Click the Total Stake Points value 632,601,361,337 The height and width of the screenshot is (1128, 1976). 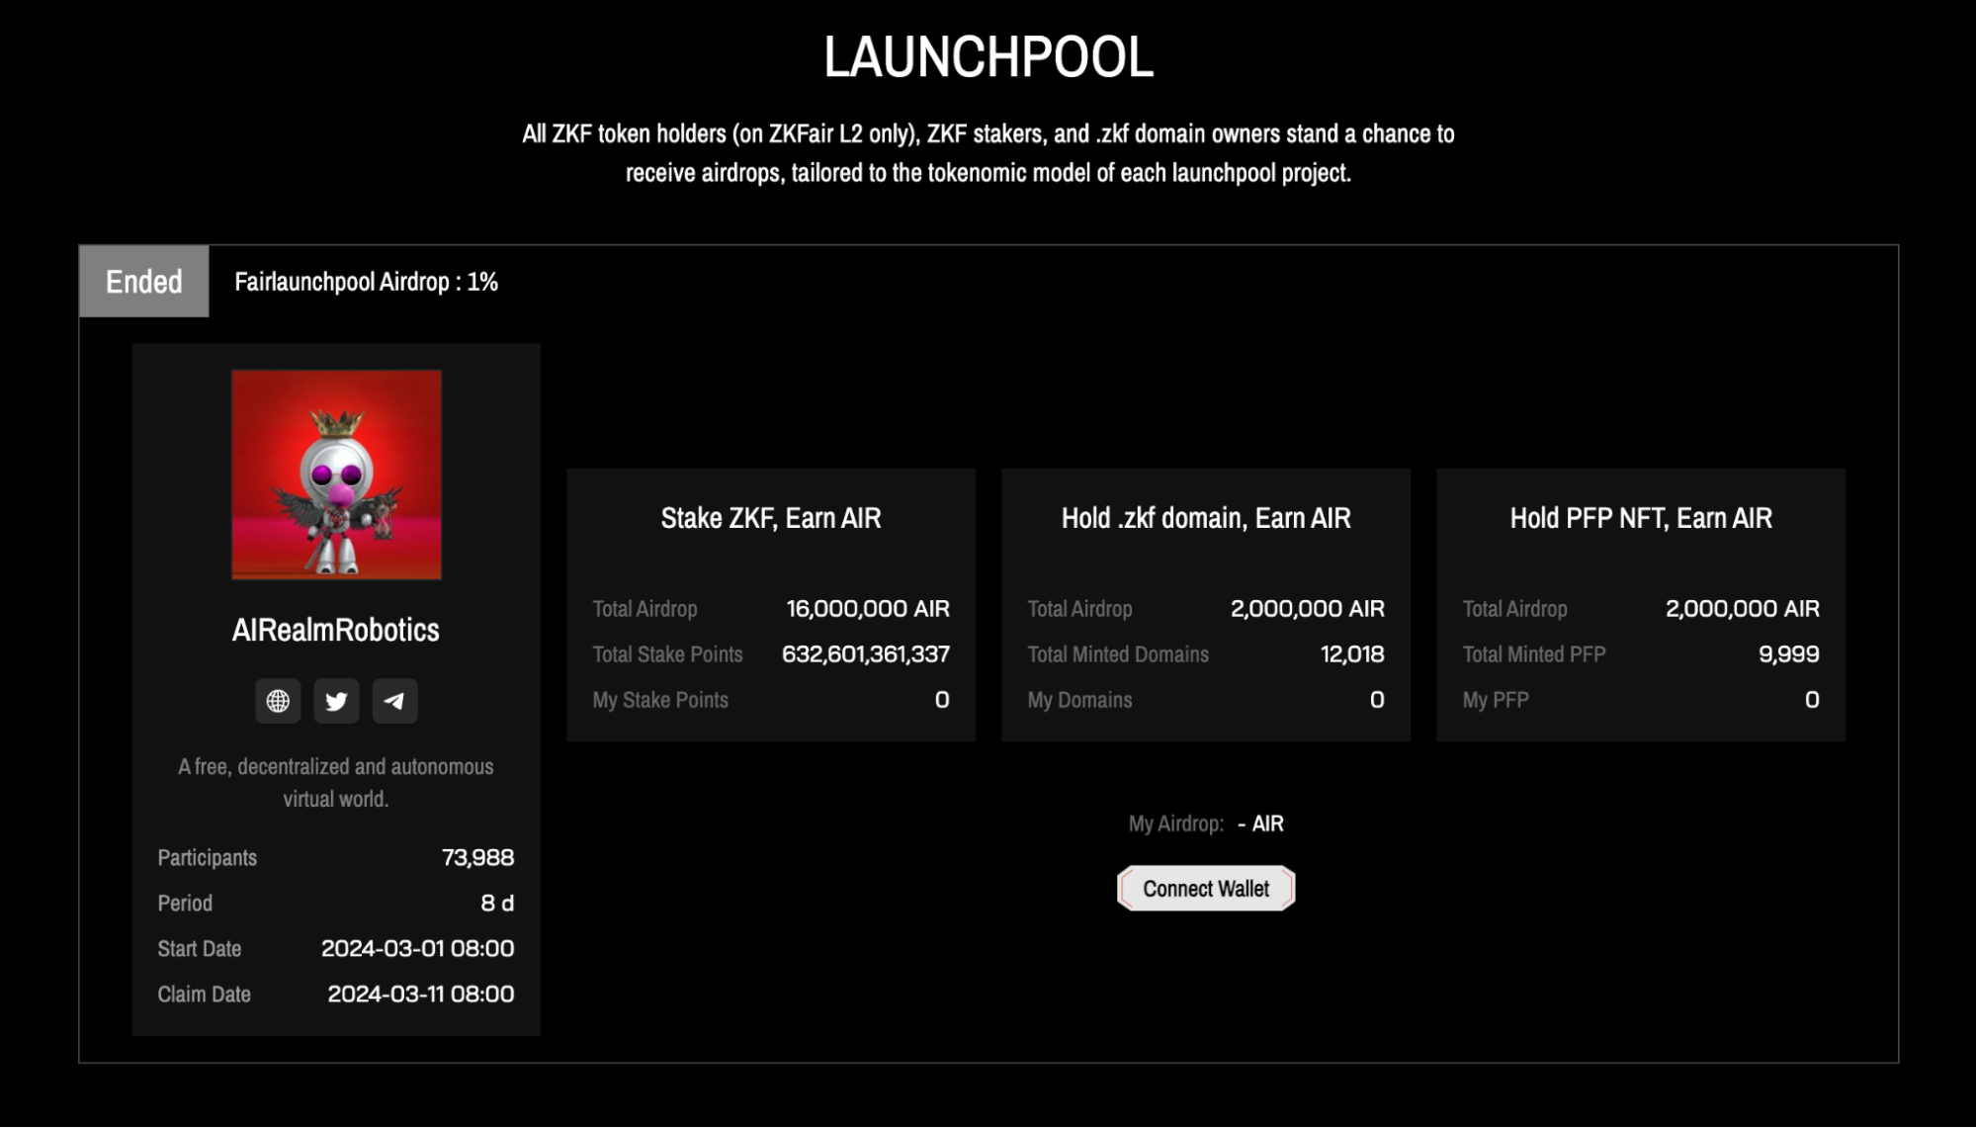(x=865, y=654)
